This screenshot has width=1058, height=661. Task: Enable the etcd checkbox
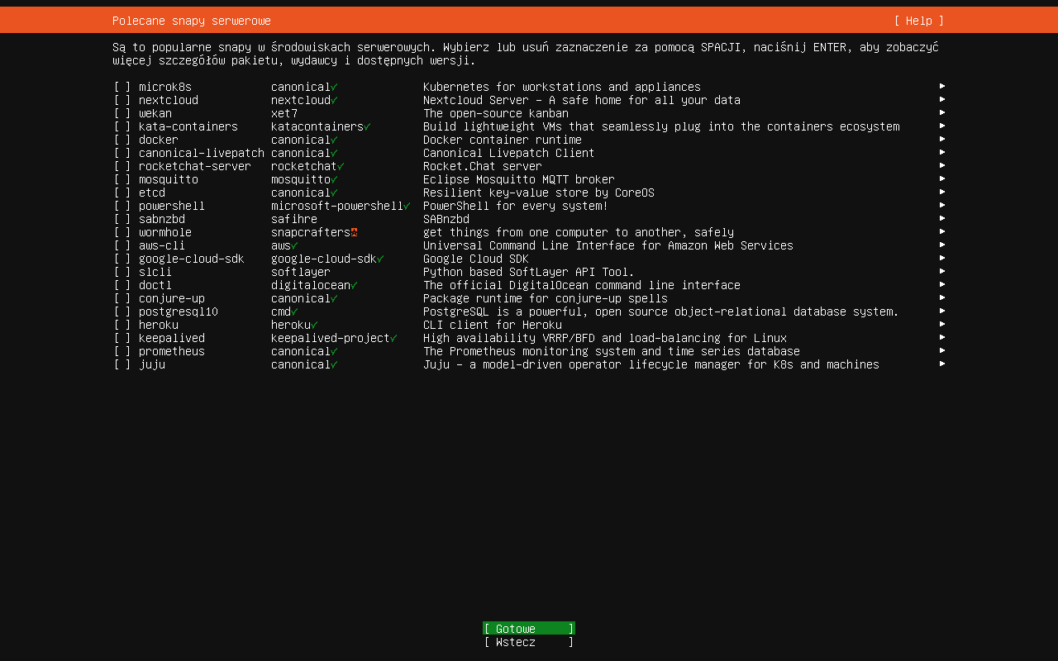click(x=122, y=193)
